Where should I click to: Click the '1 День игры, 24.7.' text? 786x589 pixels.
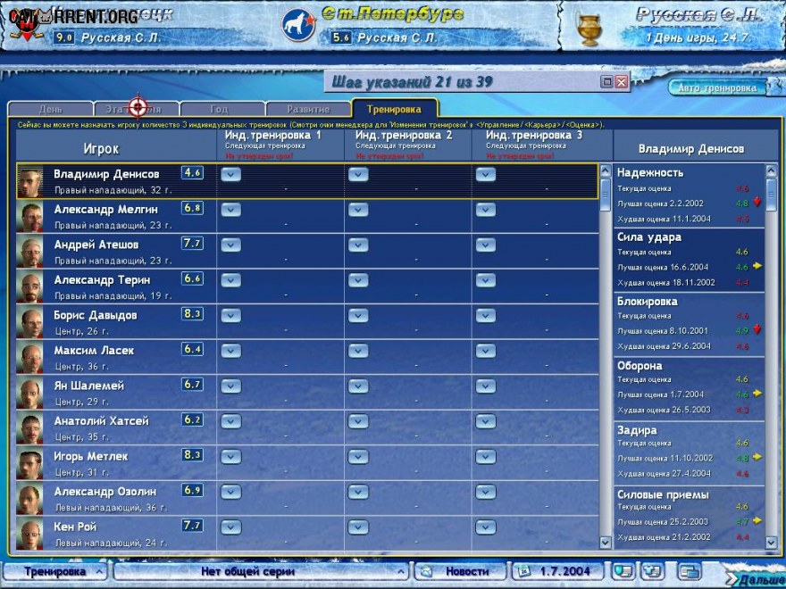tap(697, 37)
